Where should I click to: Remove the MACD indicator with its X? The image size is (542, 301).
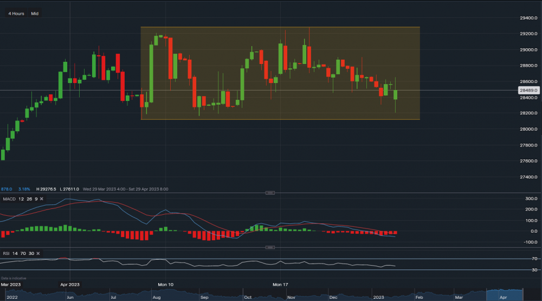[41, 200]
